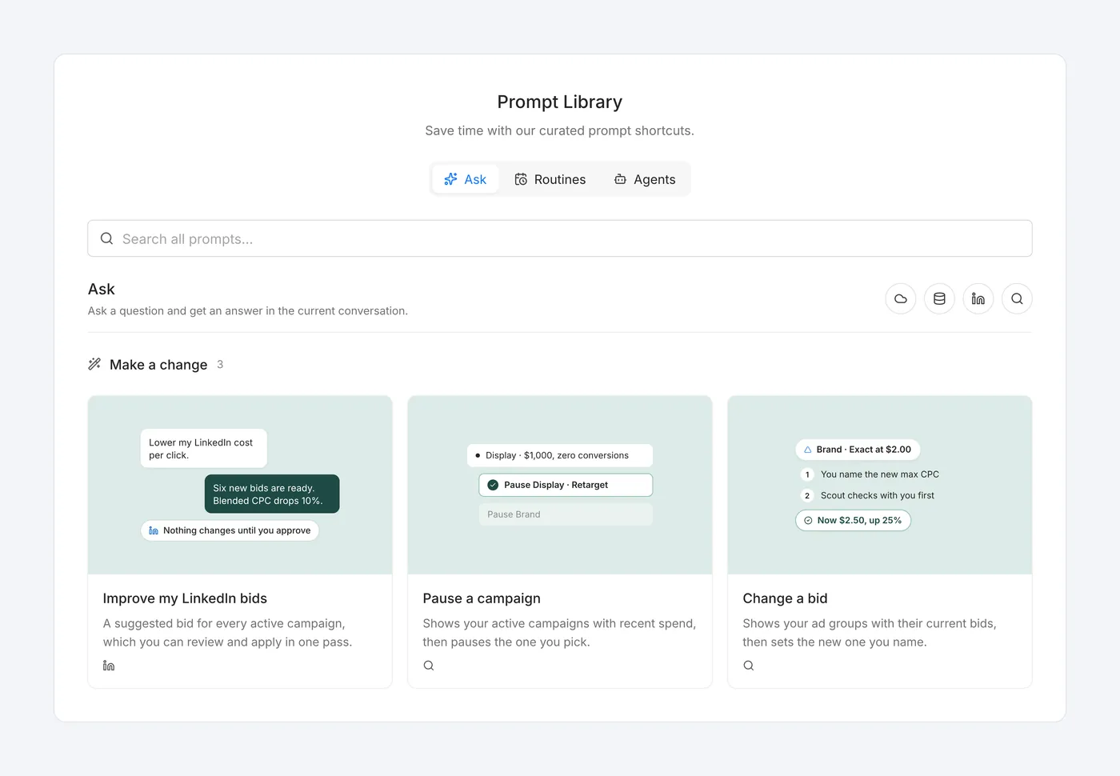Click the You name the new max CPC step

point(870,474)
